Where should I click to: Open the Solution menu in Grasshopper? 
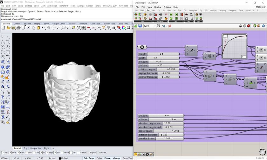tap(167, 7)
